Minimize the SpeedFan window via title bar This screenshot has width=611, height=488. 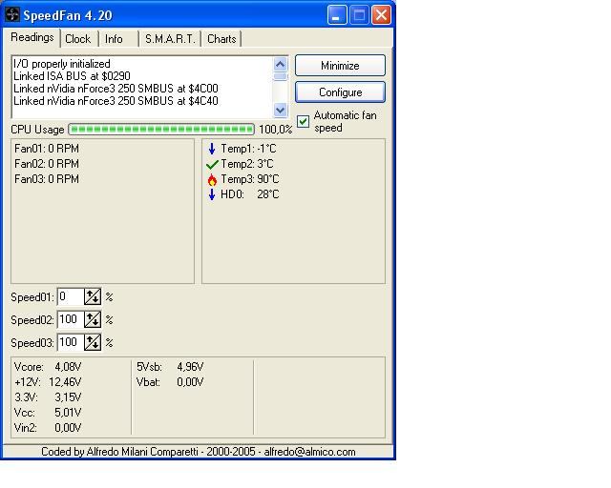[337, 15]
